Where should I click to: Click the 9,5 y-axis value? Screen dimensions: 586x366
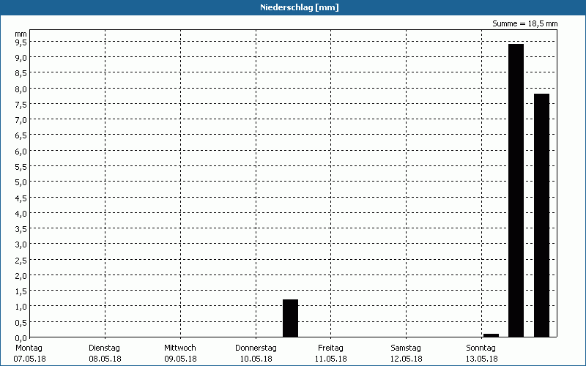(x=21, y=42)
